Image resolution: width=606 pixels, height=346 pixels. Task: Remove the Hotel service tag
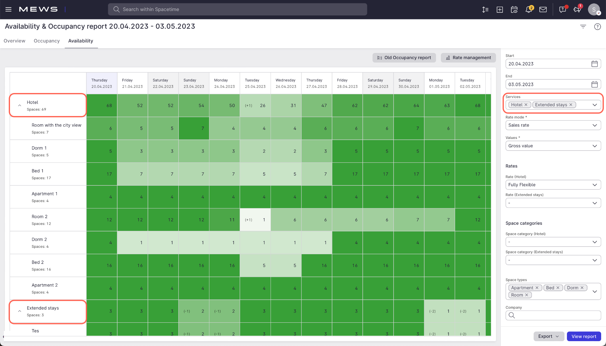[x=526, y=105]
